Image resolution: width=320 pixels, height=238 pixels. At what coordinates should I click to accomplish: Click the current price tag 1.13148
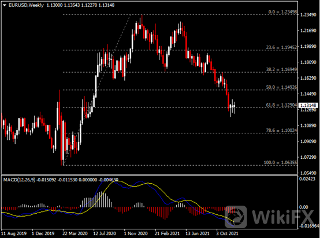[x=308, y=105]
